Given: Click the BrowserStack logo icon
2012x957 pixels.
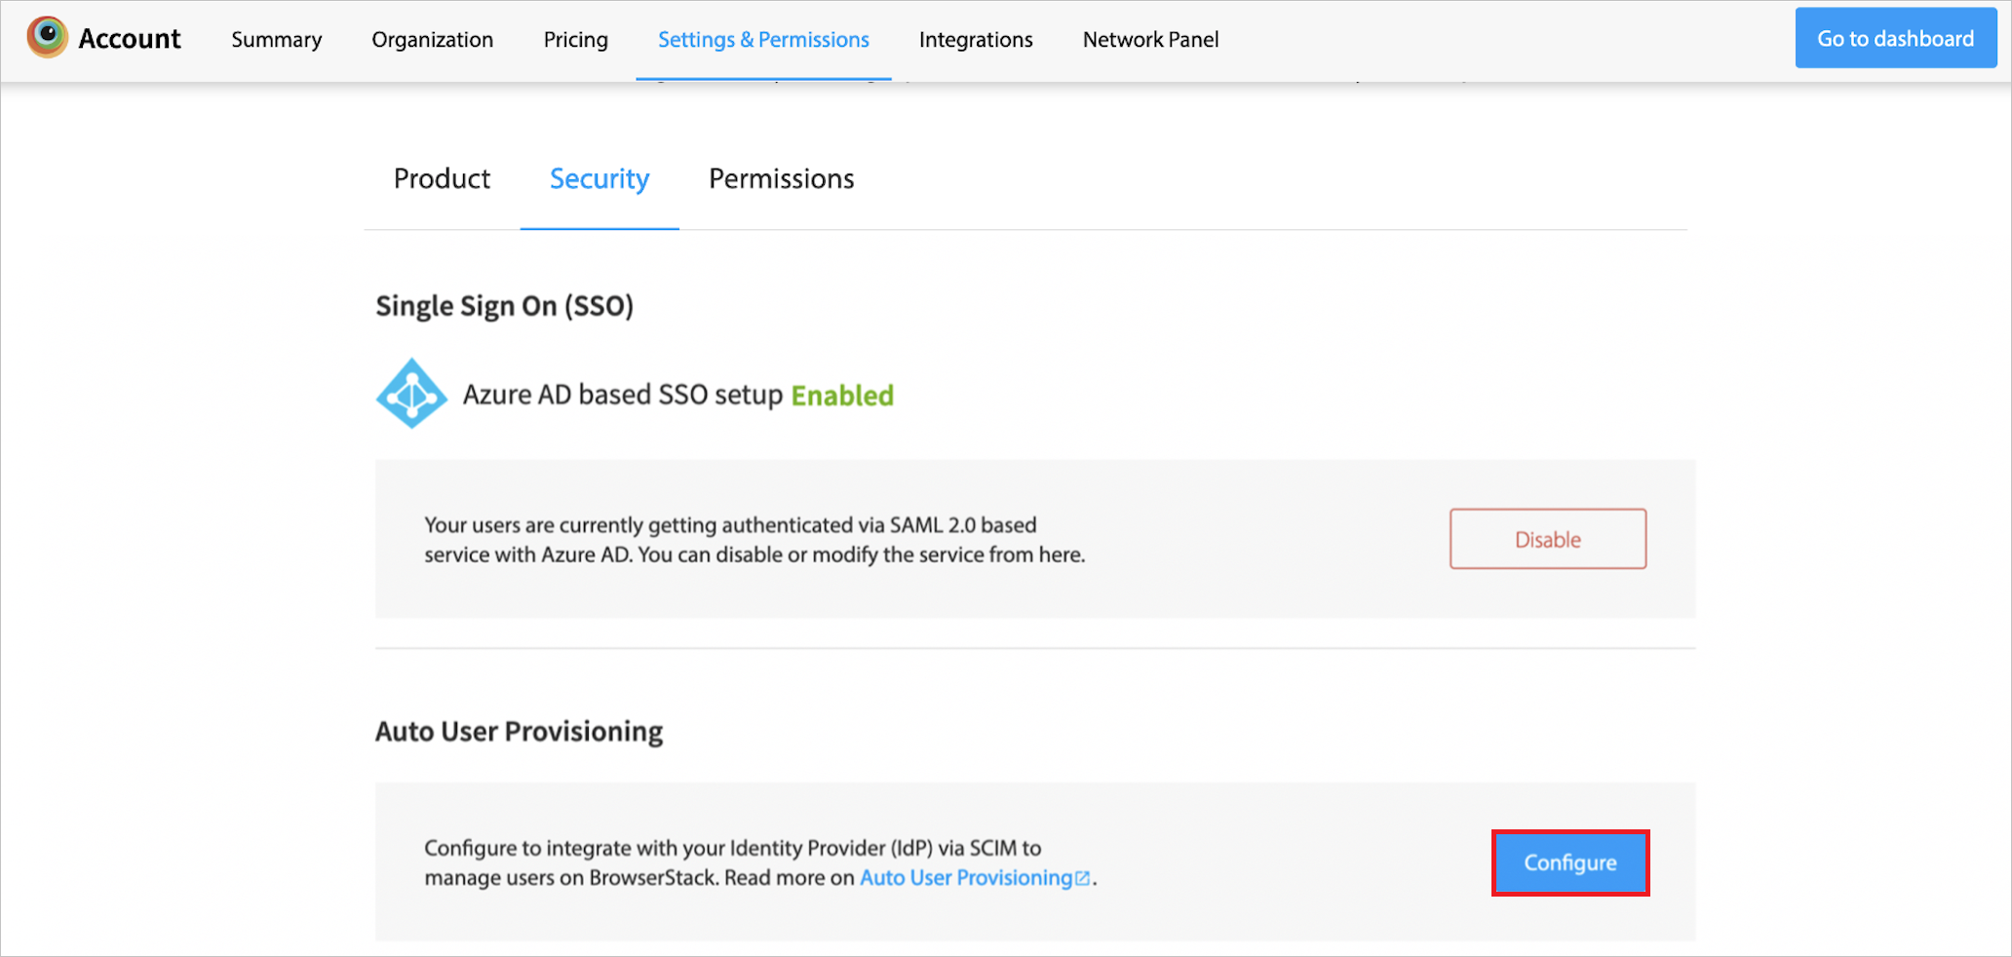Looking at the screenshot, I should [47, 37].
